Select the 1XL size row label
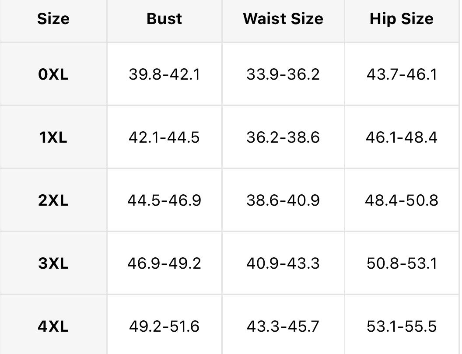This screenshot has width=462, height=354. [53, 137]
